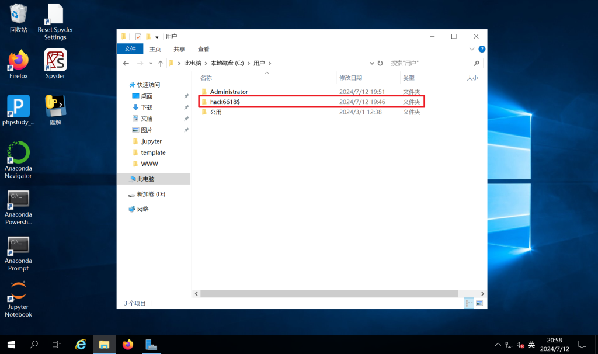Screen dimensions: 598x354
Task: Click the search box for 用户
Action: 431,63
